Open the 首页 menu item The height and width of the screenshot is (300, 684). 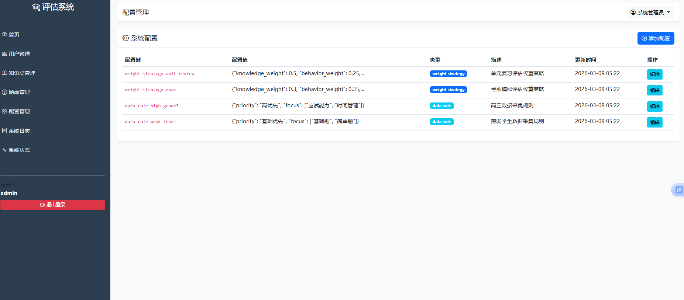click(14, 35)
